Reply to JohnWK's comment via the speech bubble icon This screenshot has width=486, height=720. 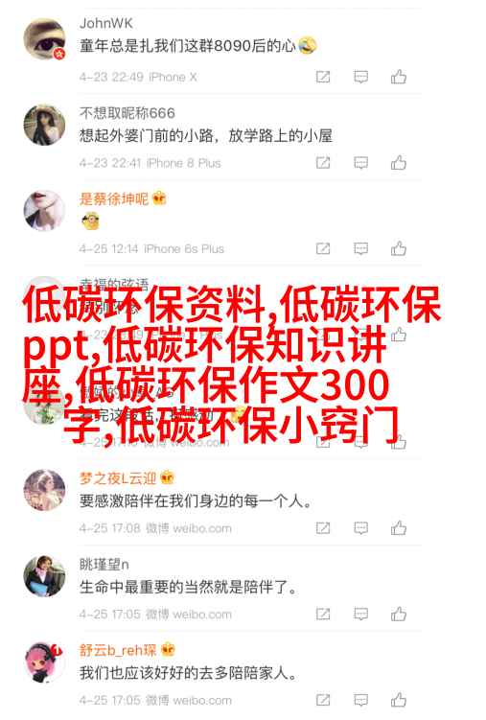(x=360, y=77)
